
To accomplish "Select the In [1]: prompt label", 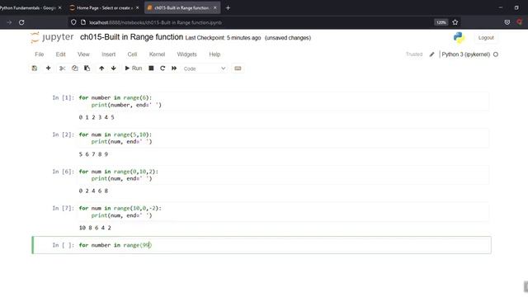I will (63, 97).
